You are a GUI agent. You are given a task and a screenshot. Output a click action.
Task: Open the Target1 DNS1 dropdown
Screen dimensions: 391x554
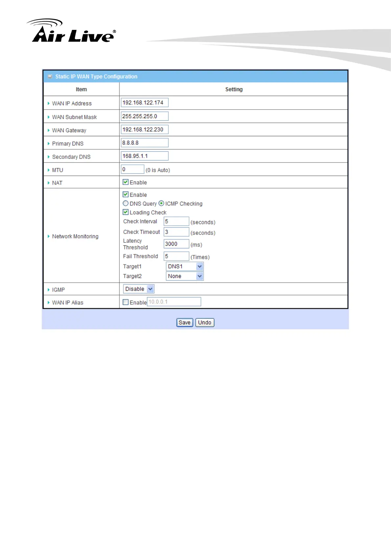tap(185, 266)
